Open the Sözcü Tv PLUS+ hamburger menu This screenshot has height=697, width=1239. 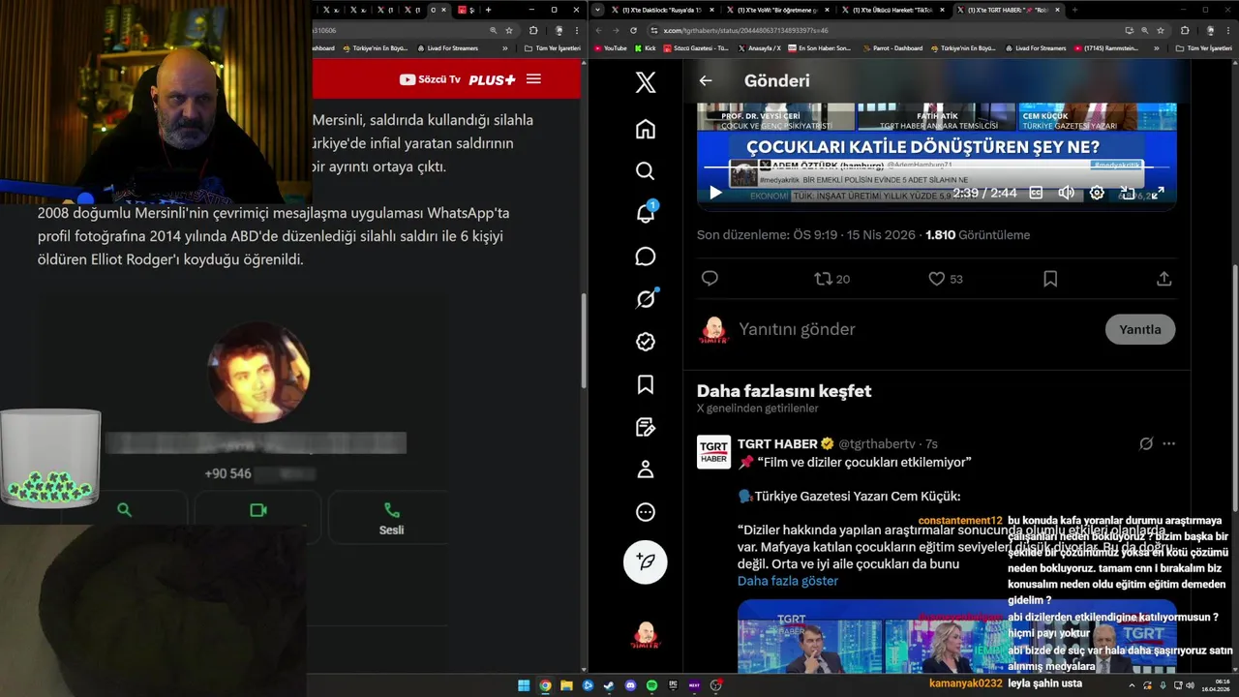click(x=533, y=79)
